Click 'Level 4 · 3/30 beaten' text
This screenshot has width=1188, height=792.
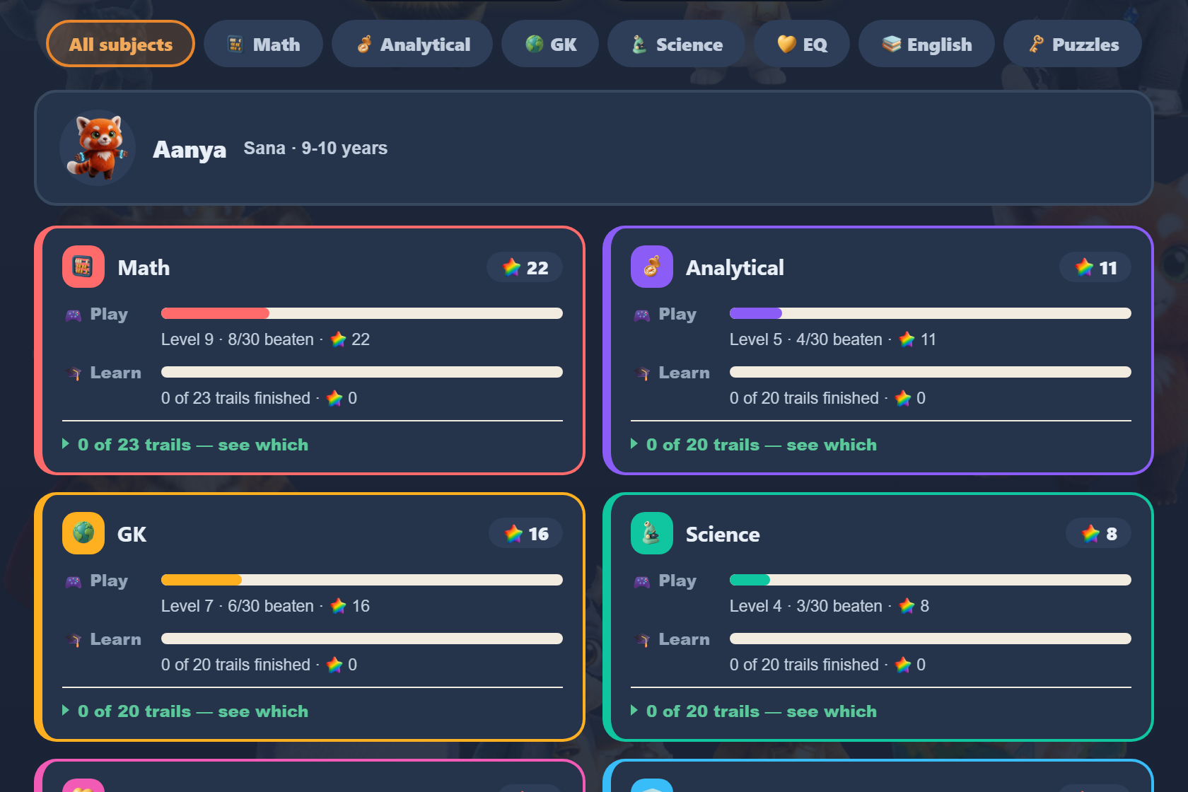806,606
